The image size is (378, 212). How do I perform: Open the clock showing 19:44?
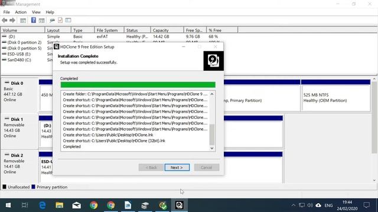pyautogui.click(x=347, y=206)
